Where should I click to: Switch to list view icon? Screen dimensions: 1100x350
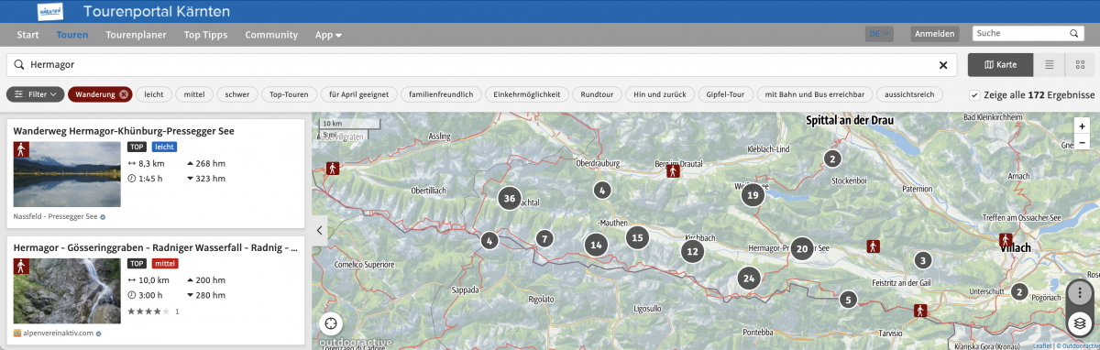pos(1050,65)
